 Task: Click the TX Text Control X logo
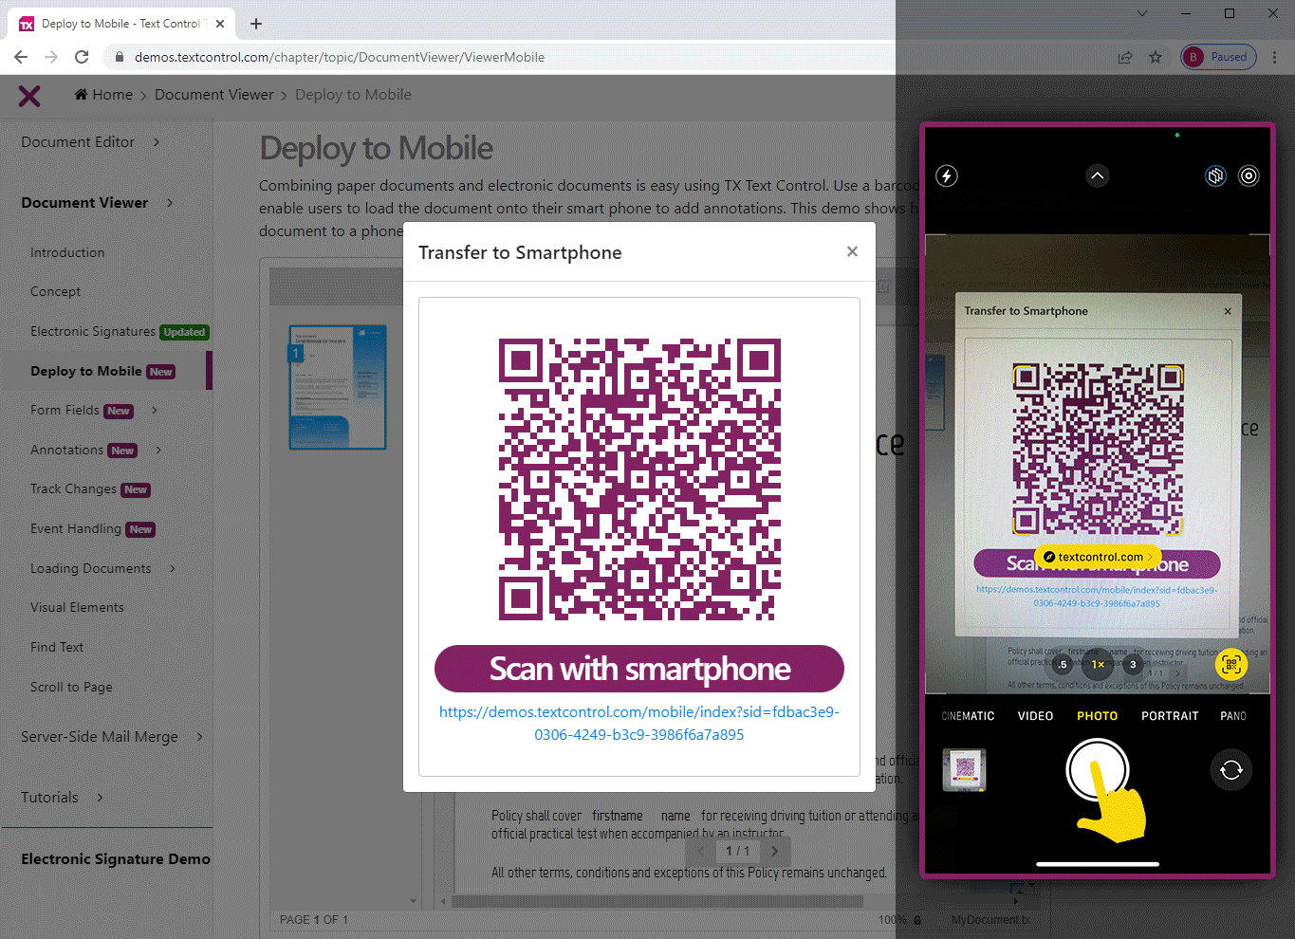click(29, 95)
